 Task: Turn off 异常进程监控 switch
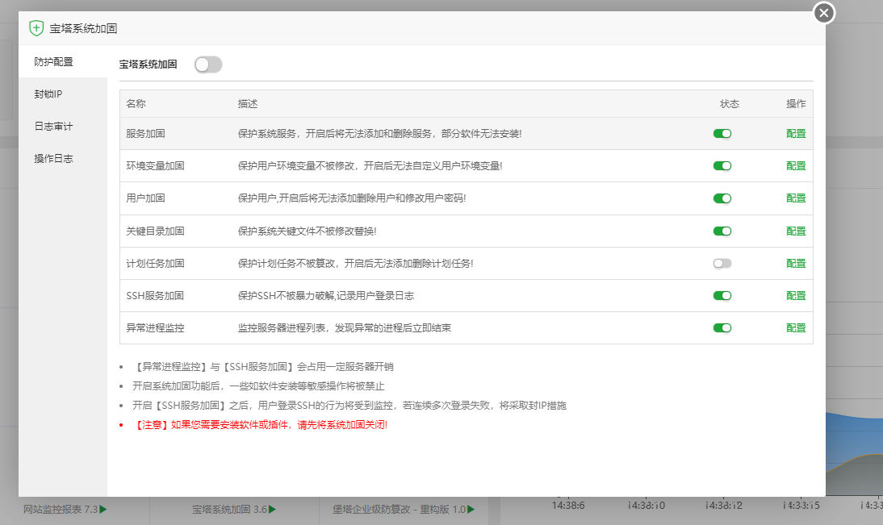pyautogui.click(x=722, y=328)
